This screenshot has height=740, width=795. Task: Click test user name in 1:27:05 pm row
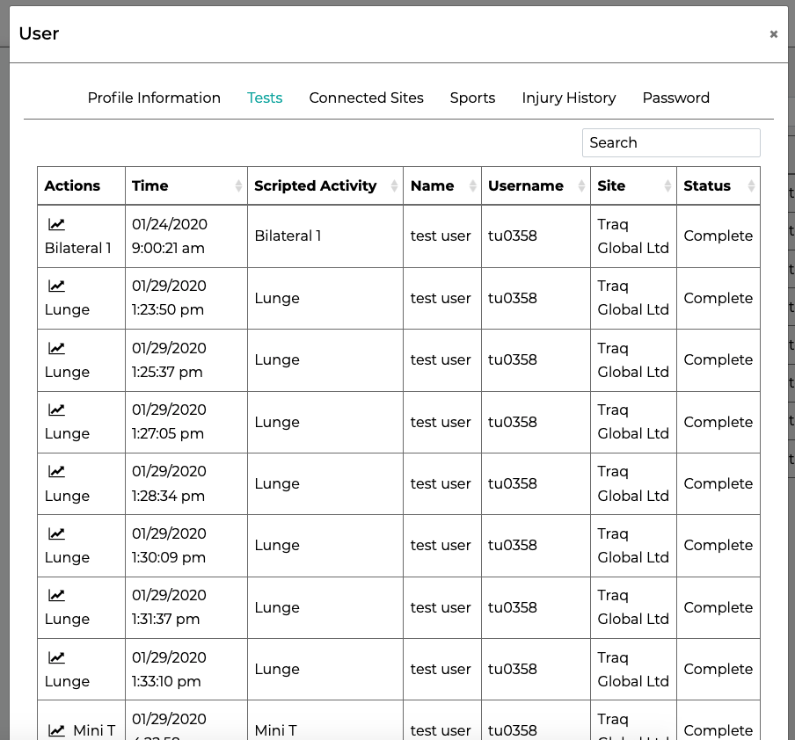pyautogui.click(x=441, y=422)
